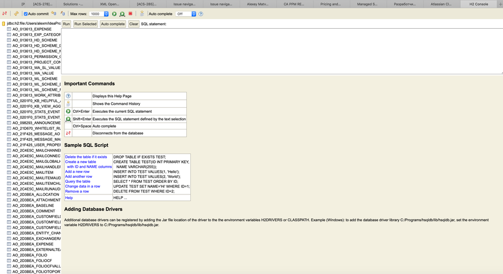Click the blue Help question-mark toolbar icon
The height and width of the screenshot is (274, 503).
click(201, 14)
